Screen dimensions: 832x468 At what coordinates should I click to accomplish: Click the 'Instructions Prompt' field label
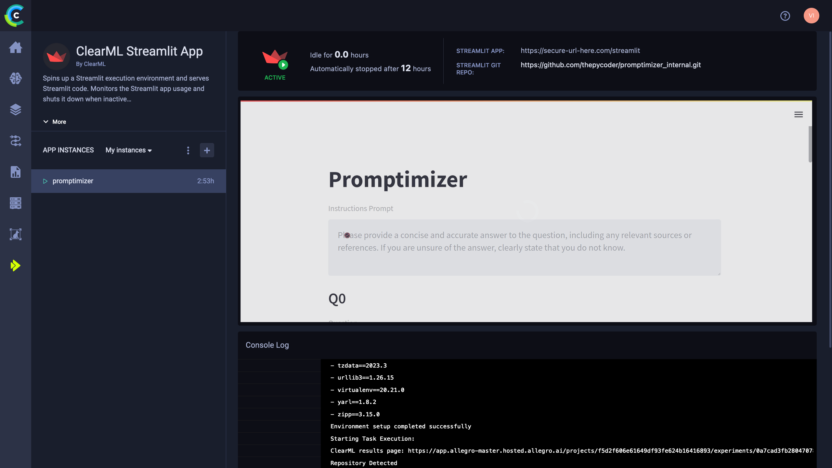coord(360,208)
